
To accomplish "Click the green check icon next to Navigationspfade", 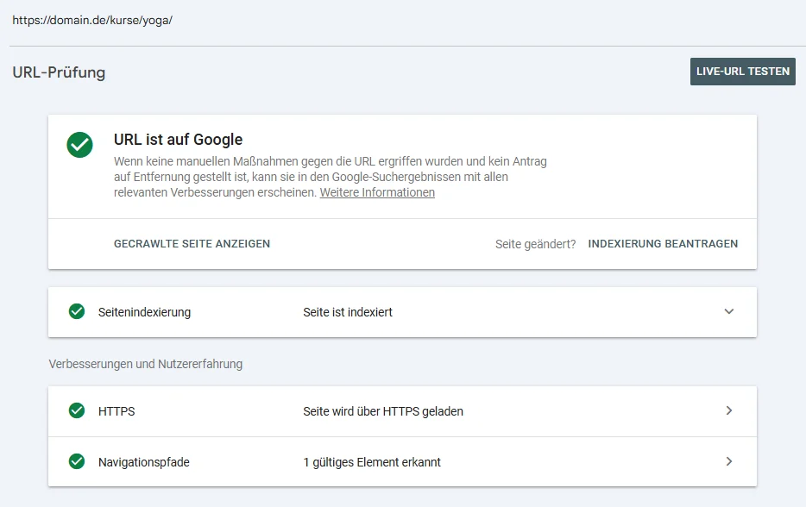I will 77,462.
